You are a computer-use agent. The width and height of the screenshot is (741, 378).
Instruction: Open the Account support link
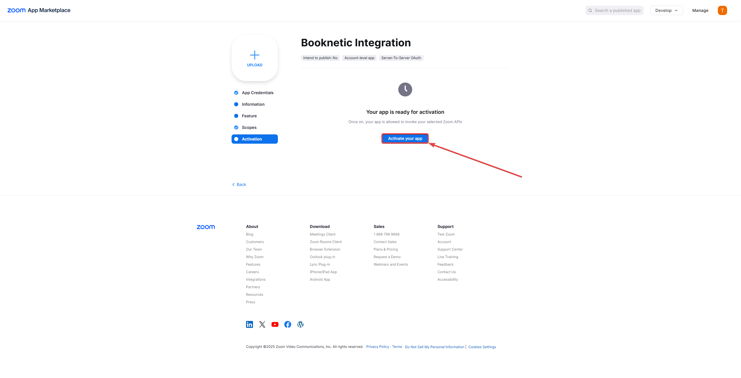pos(444,242)
